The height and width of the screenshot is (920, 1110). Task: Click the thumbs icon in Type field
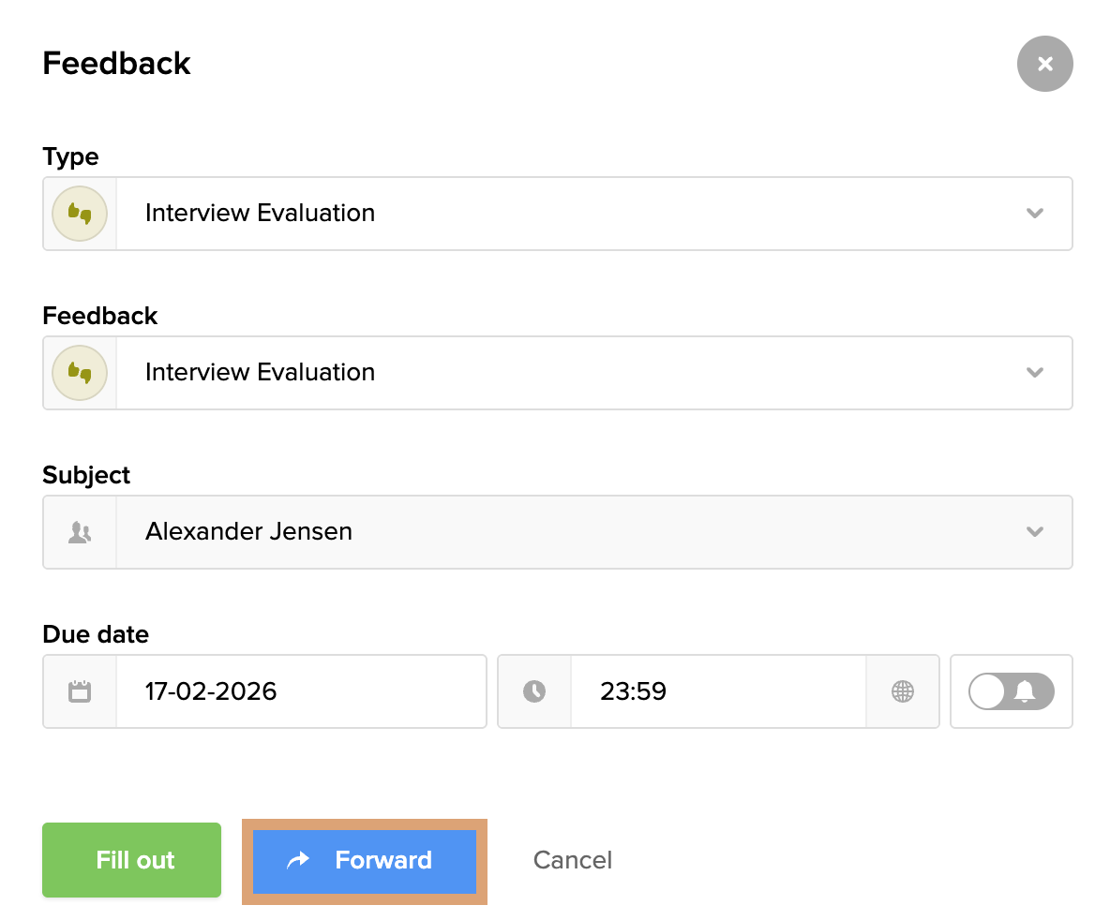[80, 214]
